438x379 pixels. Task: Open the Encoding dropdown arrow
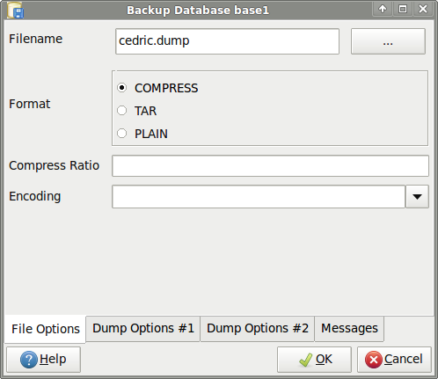(417, 196)
